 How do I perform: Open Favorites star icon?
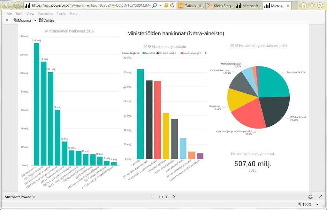point(312,5)
